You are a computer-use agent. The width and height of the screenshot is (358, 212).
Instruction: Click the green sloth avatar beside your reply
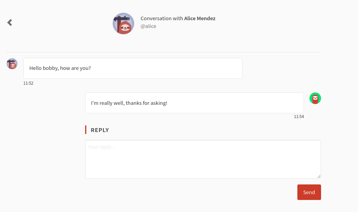(x=315, y=98)
